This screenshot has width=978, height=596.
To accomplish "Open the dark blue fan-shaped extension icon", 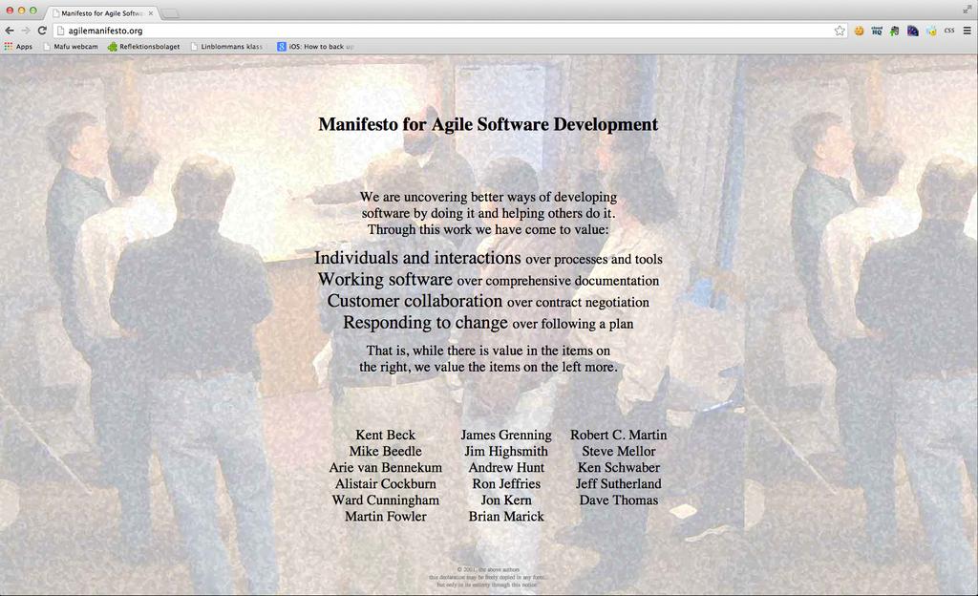I will [912, 31].
